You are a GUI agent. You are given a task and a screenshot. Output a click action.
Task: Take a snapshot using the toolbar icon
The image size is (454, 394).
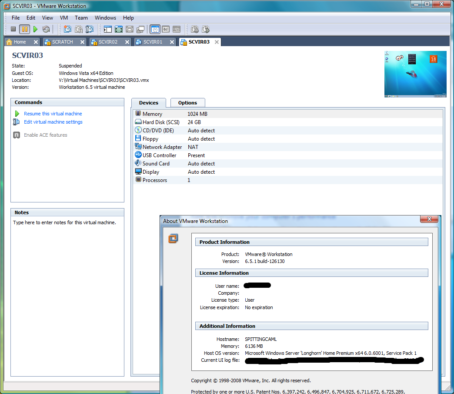coord(67,29)
